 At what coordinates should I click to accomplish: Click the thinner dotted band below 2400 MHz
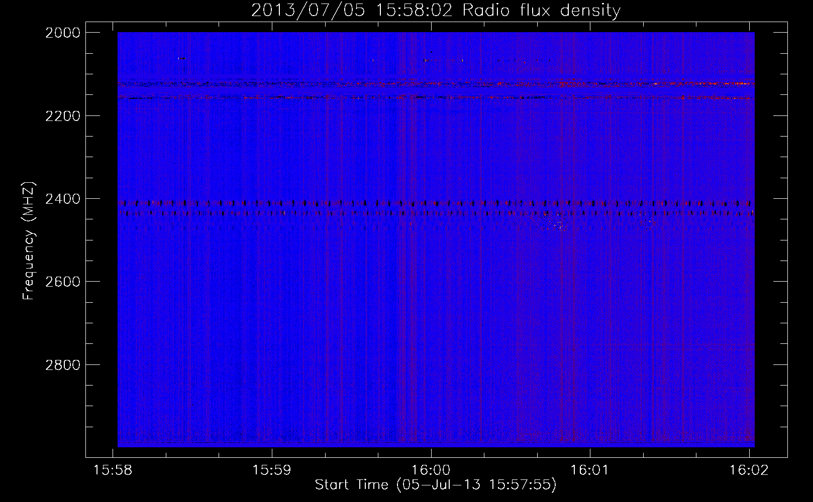click(352, 213)
